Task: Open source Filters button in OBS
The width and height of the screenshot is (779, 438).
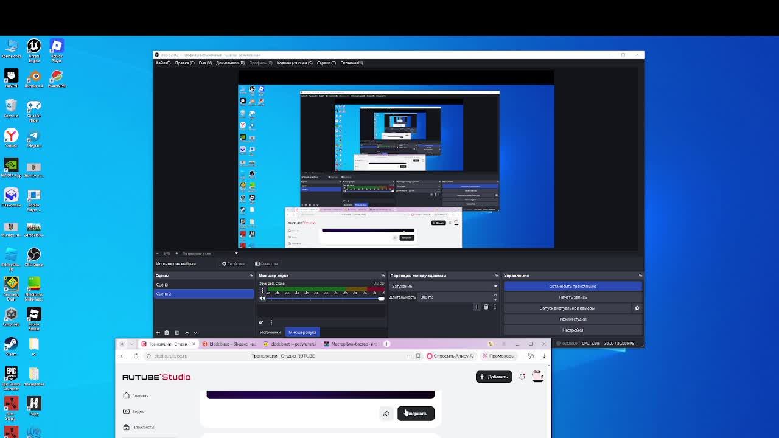Action: pos(266,263)
